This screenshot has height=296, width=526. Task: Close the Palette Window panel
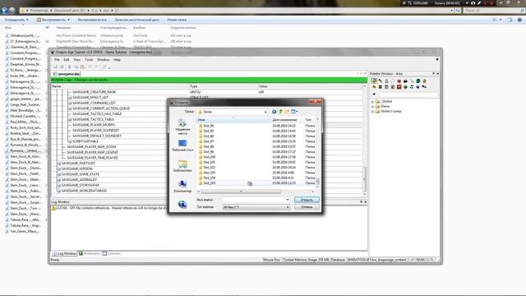[x=437, y=73]
